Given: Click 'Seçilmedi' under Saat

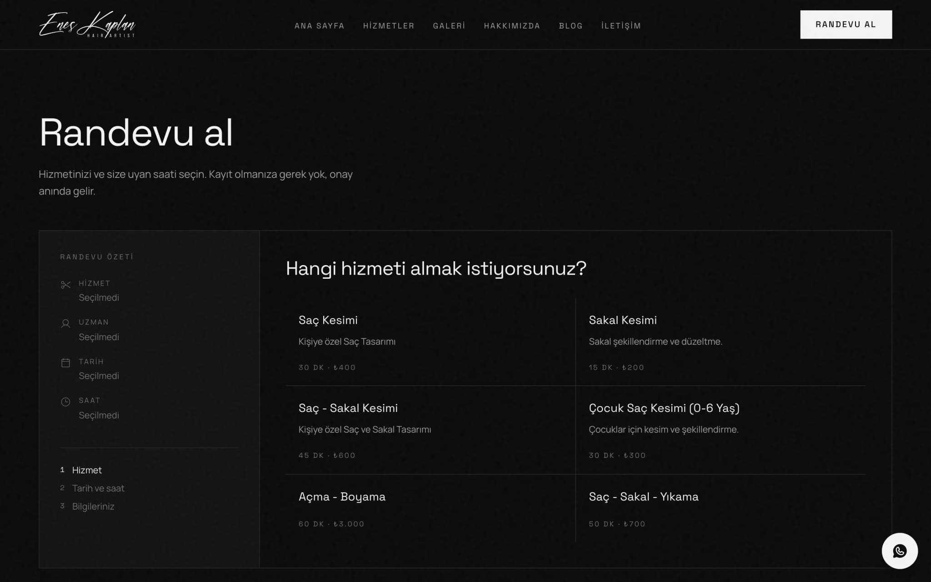Looking at the screenshot, I should [99, 415].
